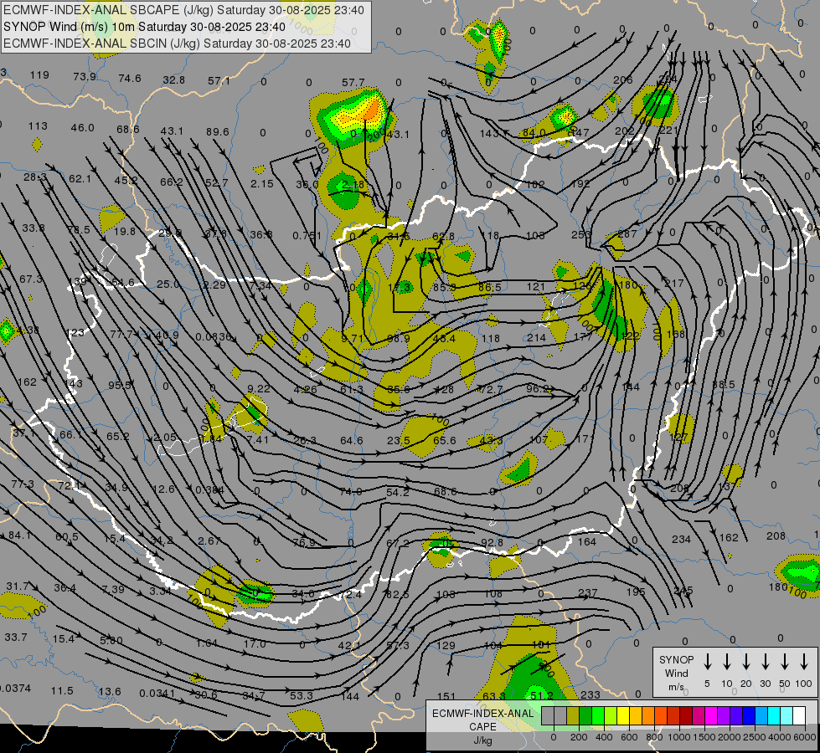Click the '7.34' value on the map
This screenshot has width=820, height=753.
coord(260,285)
